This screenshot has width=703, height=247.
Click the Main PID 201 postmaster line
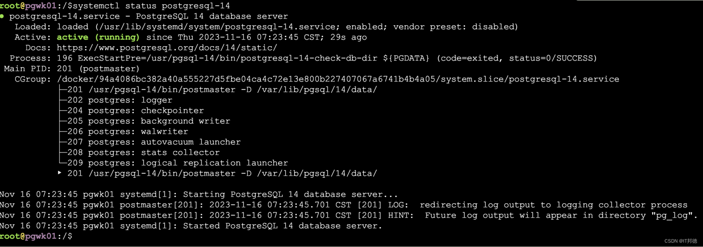point(71,69)
